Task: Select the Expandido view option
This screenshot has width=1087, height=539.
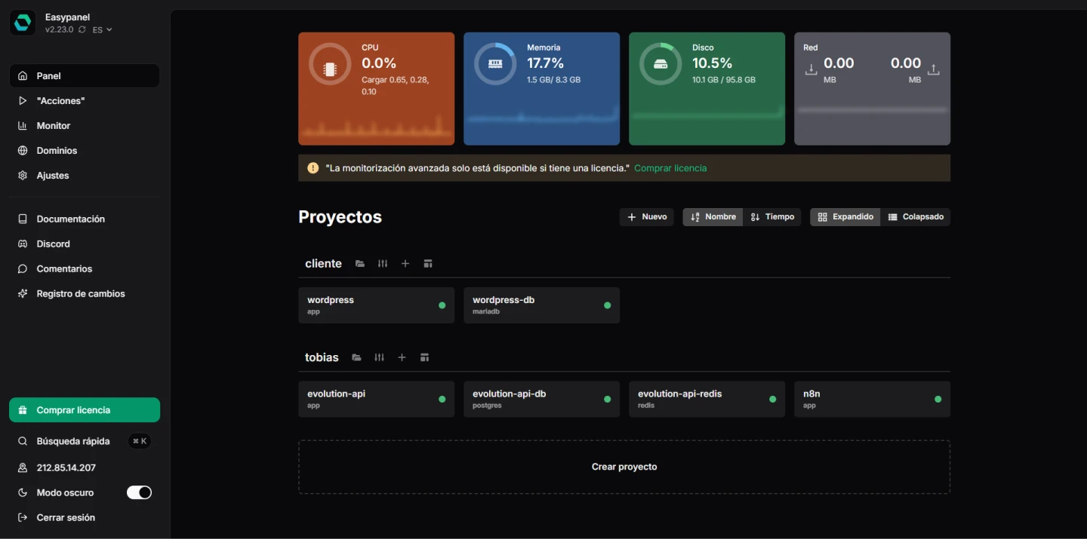Action: pyautogui.click(x=845, y=217)
